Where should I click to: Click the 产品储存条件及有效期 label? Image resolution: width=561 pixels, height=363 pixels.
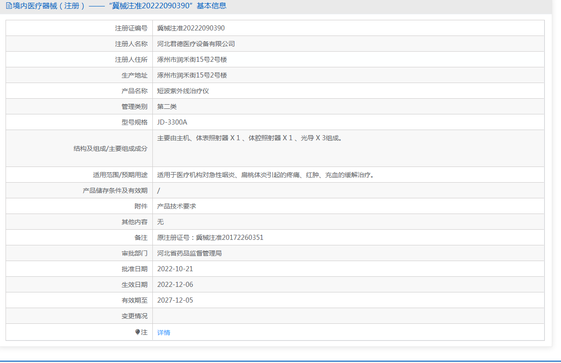coord(115,190)
